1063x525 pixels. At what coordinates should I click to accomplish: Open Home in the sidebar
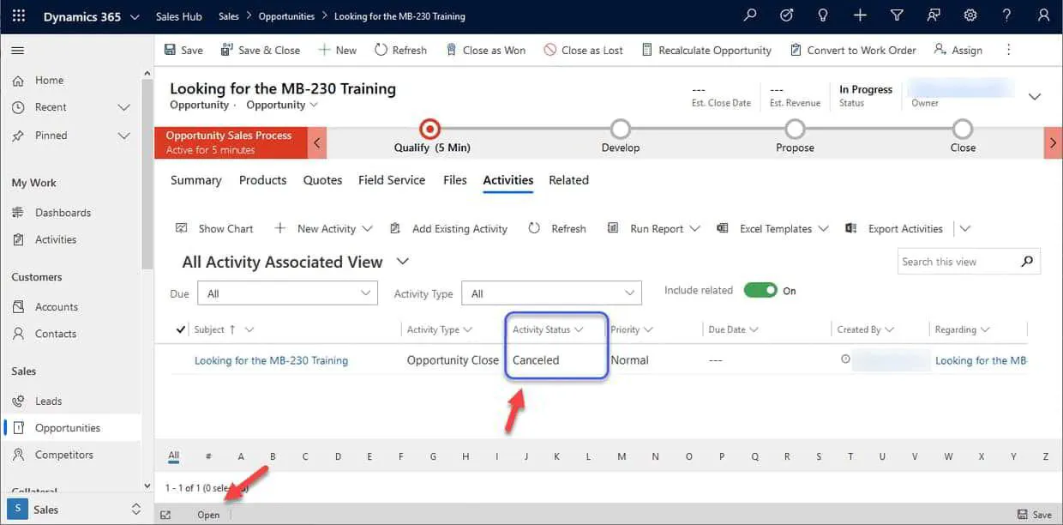click(49, 80)
